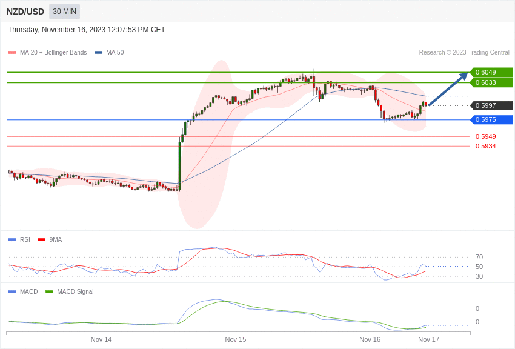Click the MACD legend swatch
This screenshot has height=349, width=515.
[x=12, y=291]
